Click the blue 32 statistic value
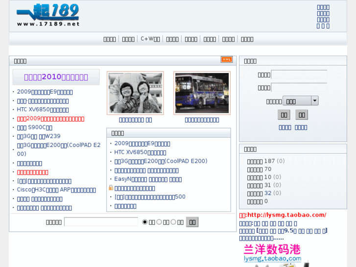356x267 pixels. tap(268, 193)
